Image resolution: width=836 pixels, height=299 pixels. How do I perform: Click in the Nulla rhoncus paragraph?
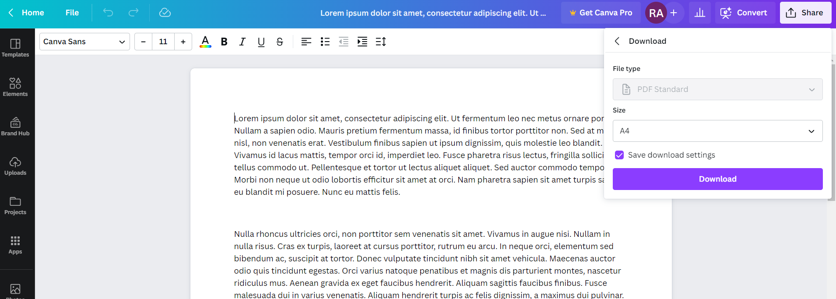(x=429, y=264)
